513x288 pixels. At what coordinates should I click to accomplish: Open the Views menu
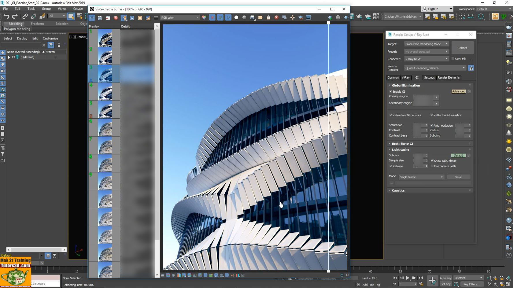click(62, 9)
